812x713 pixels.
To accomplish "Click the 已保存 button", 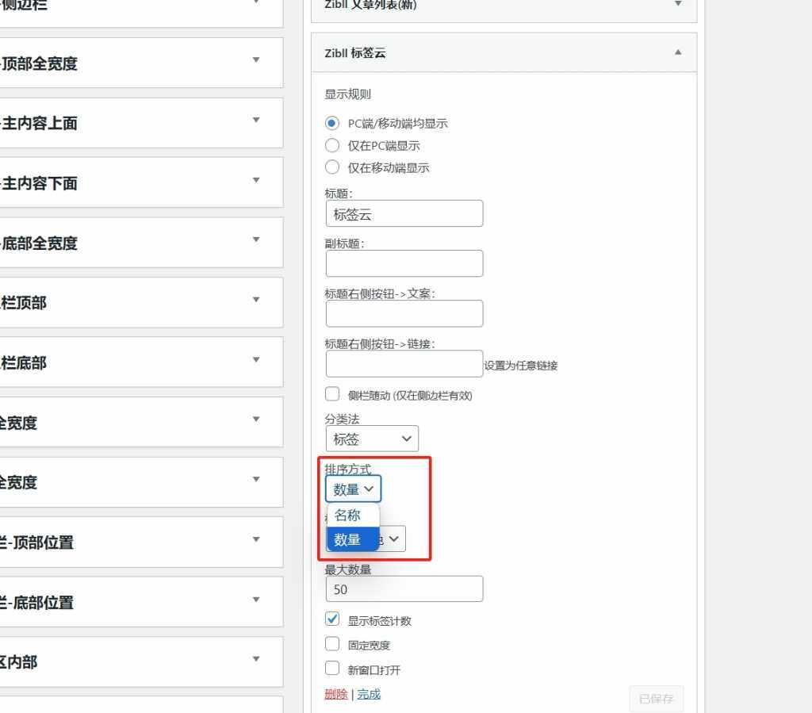I will tap(656, 699).
